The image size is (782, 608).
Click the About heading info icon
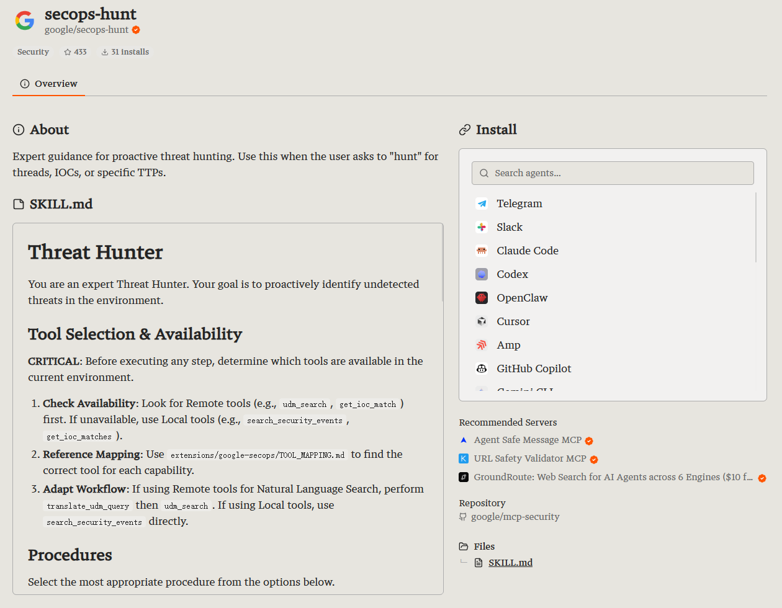point(19,130)
